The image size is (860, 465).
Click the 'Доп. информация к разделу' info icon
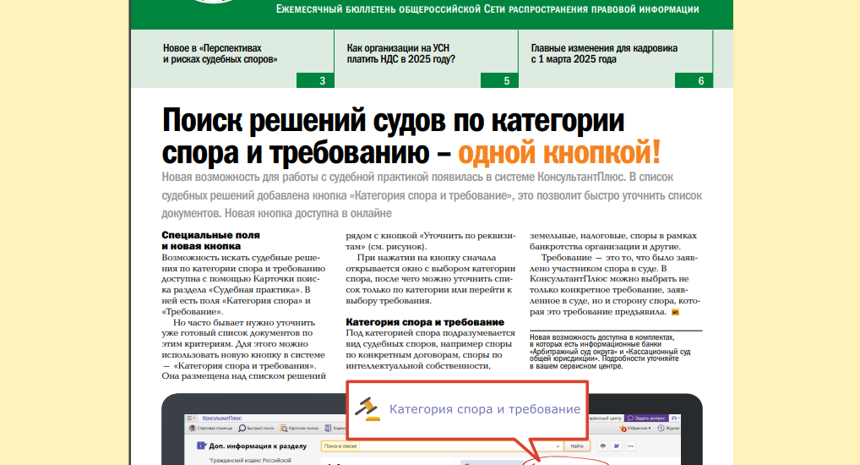pyautogui.click(x=201, y=446)
